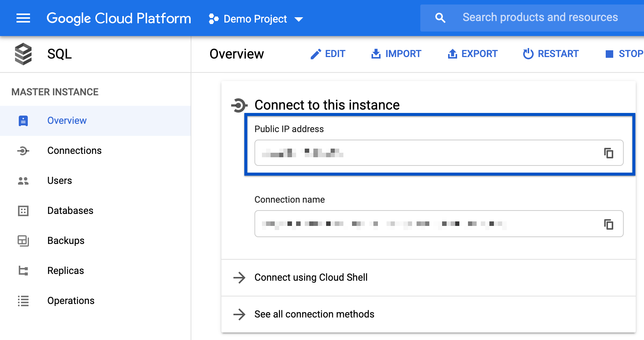Click the MASTER INSTANCE section label
This screenshot has height=340, width=644.
click(x=55, y=92)
